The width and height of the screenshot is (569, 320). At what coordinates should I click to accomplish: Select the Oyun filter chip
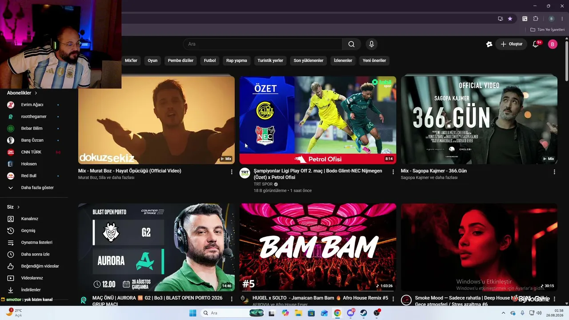click(152, 60)
